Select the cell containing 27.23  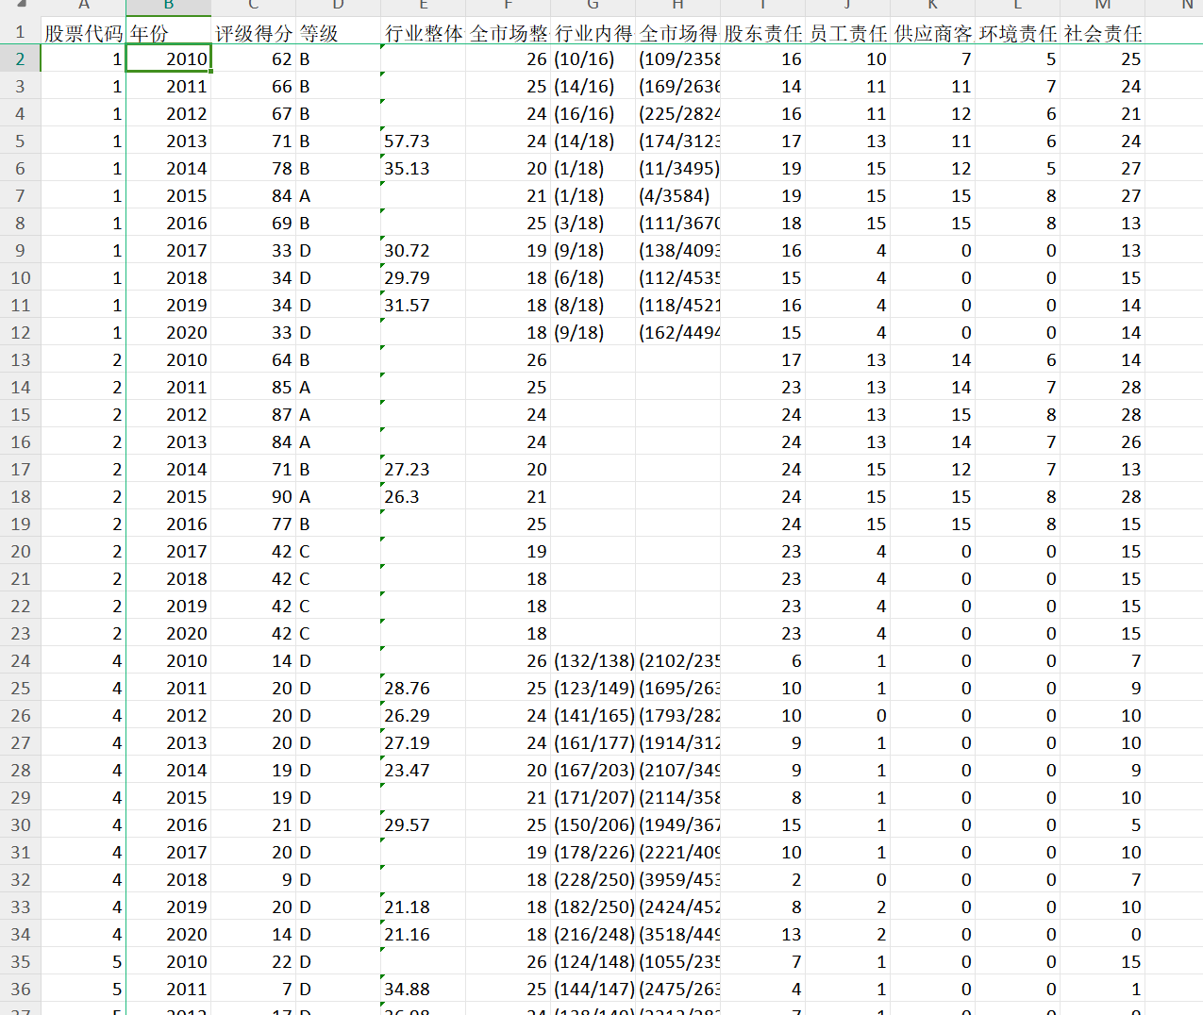423,469
